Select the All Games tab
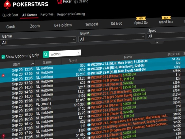 [30, 15]
